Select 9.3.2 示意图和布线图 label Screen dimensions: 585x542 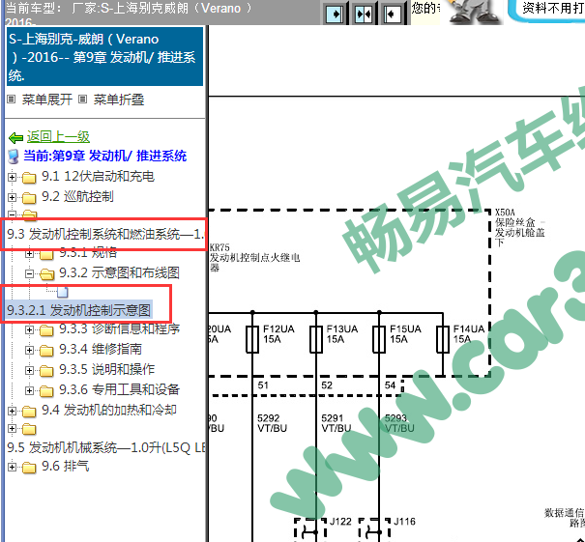pos(119,272)
